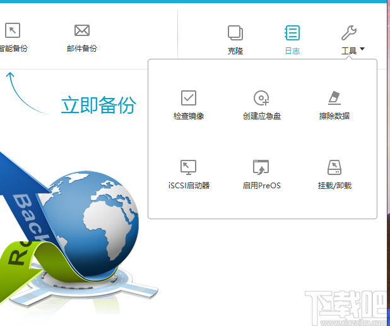Click the 克隆 text label
This screenshot has width=390, height=326.
pos(235,51)
